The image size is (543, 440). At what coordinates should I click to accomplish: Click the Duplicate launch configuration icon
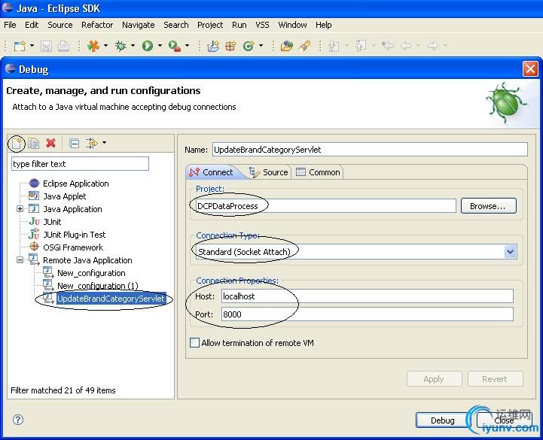coord(34,143)
